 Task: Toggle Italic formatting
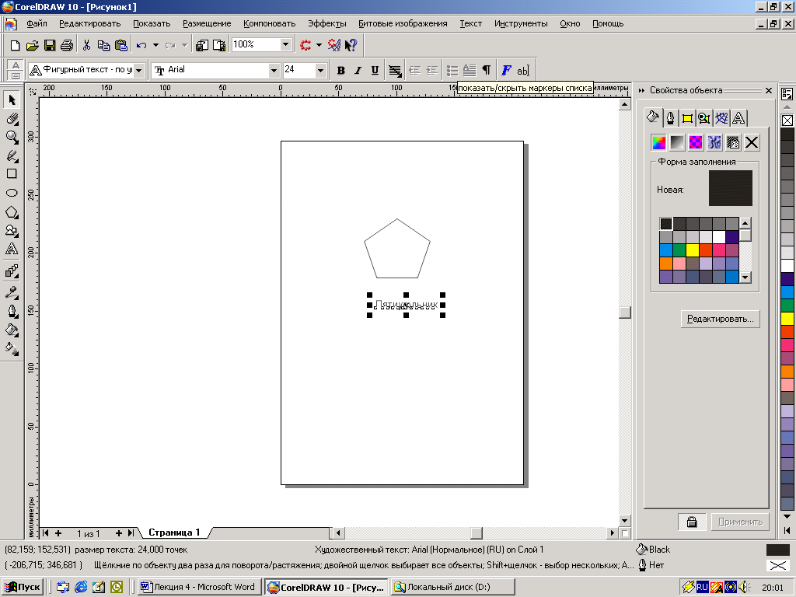(358, 70)
